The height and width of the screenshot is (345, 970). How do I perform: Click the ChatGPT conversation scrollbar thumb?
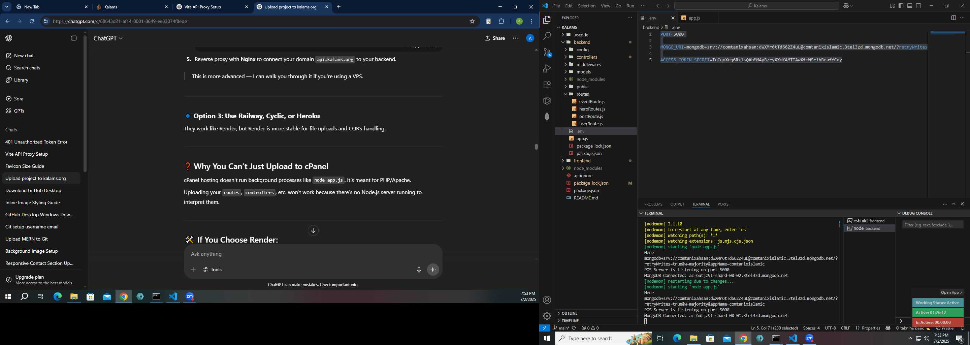[536, 146]
